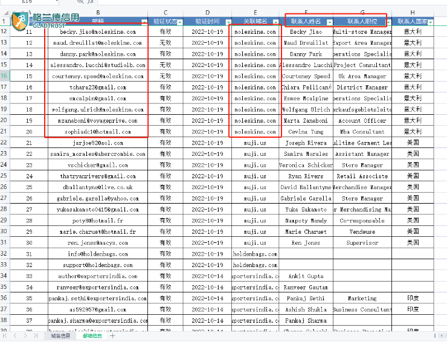Click the name cell Ryan Rivers
Image resolution: width=447 pixels, height=342 pixels.
click(306, 176)
